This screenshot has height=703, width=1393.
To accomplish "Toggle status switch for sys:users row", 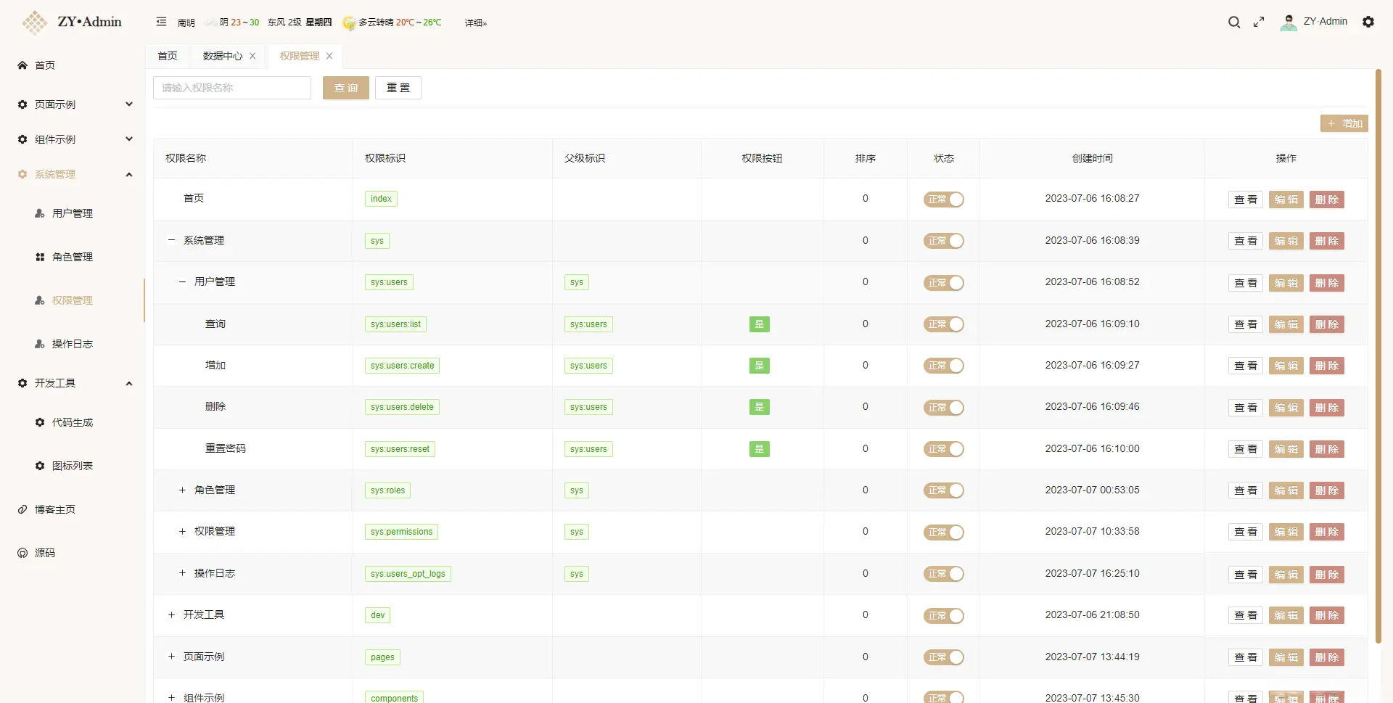I will point(943,283).
